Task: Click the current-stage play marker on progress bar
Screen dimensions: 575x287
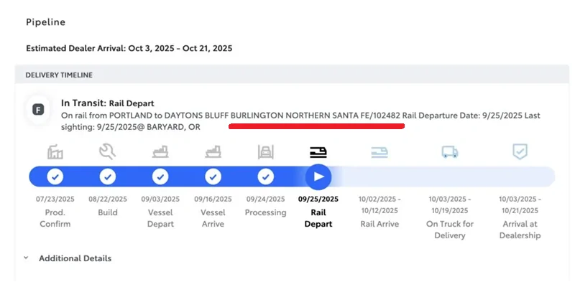Action: [318, 177]
